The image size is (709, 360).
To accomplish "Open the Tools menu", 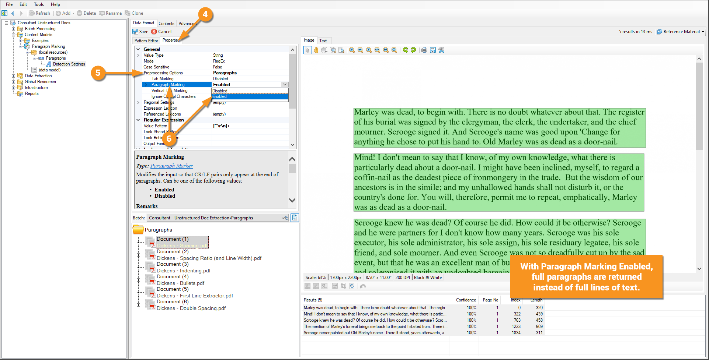I will tap(39, 4).
